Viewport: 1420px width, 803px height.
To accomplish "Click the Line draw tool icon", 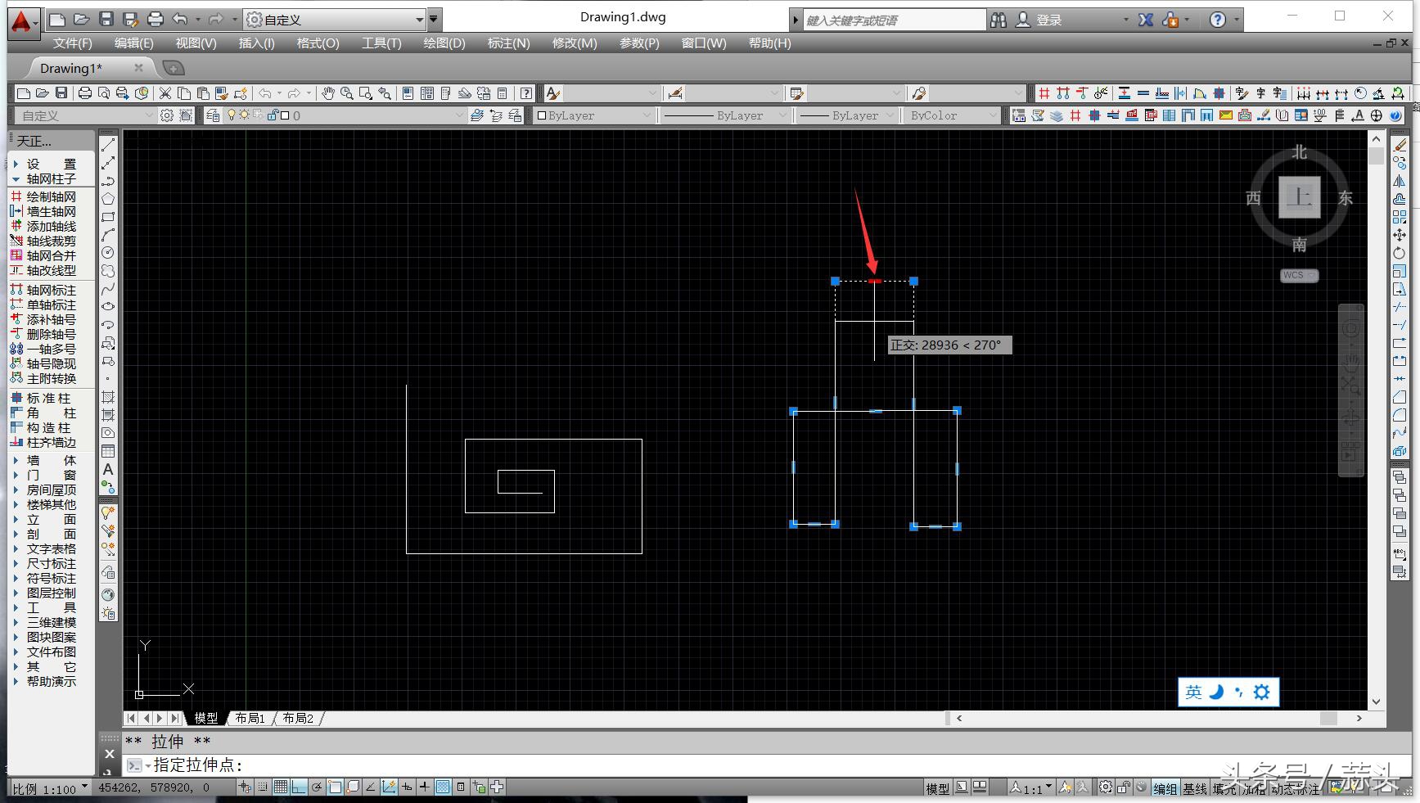I will (107, 145).
